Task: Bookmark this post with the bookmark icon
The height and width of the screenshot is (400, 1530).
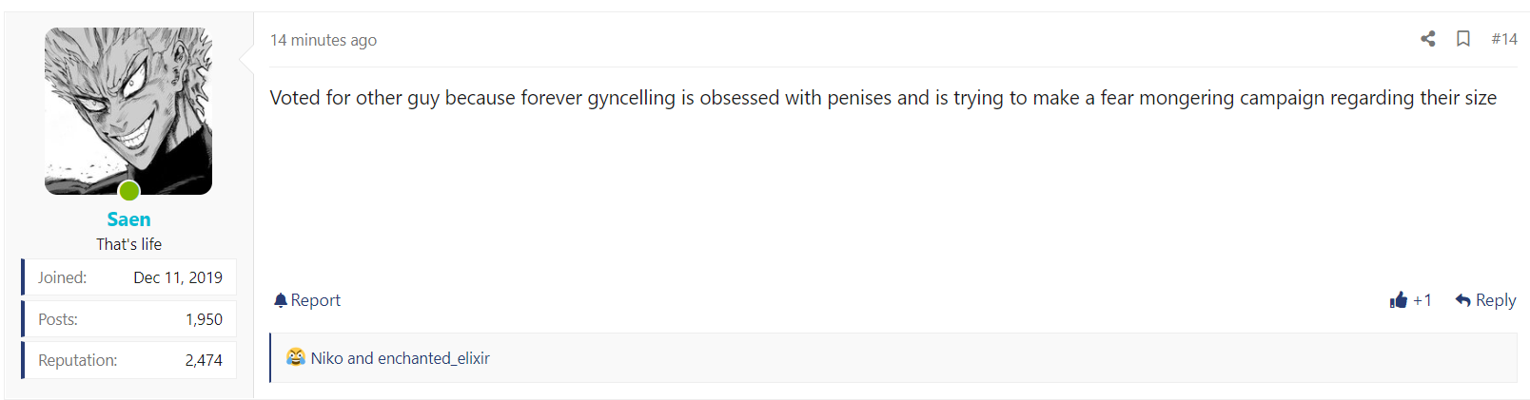Action: (1463, 39)
